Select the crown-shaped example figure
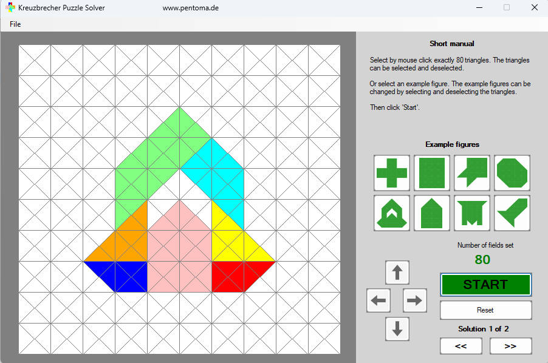Viewport: 548px width, 363px height. point(471,213)
